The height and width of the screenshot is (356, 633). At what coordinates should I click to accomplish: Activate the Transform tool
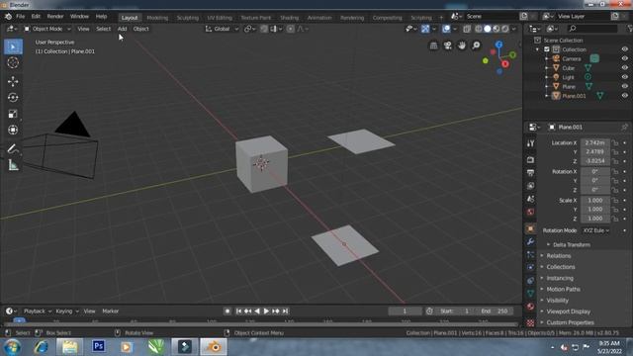pyautogui.click(x=13, y=130)
